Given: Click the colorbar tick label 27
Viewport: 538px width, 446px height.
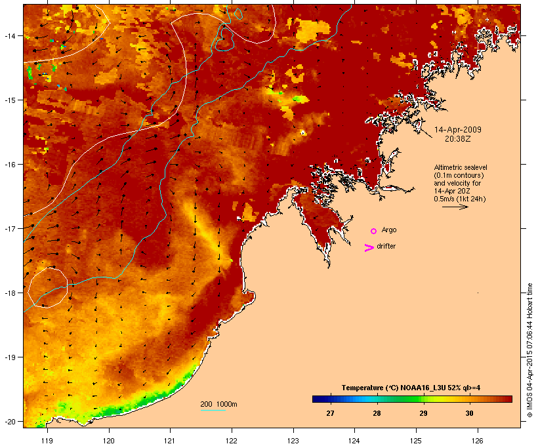Looking at the screenshot, I should pos(330,413).
